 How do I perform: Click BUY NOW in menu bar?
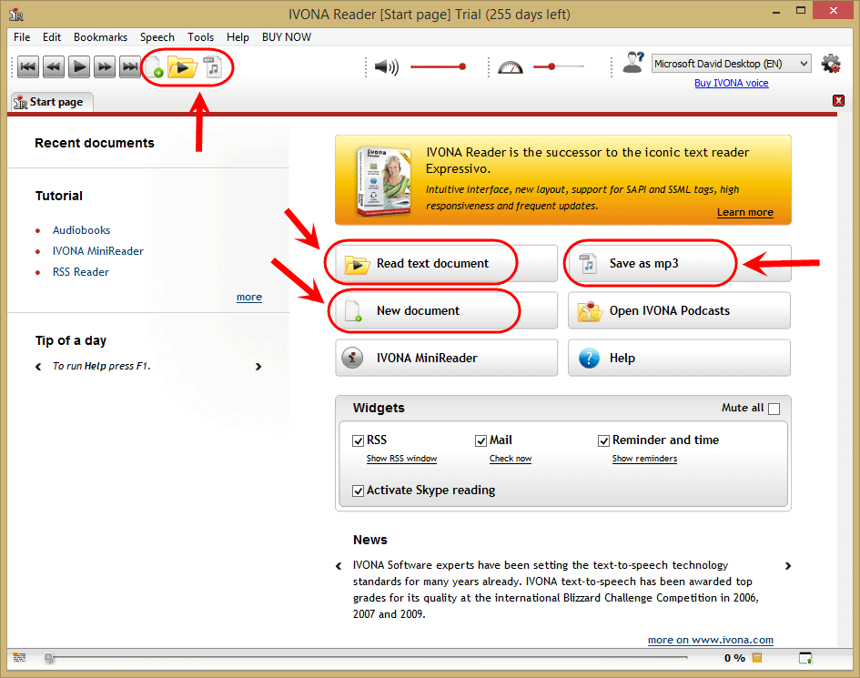pos(287,36)
